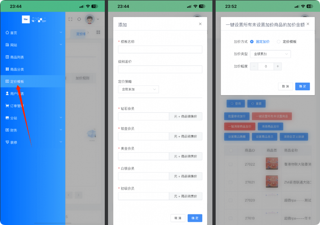Close the 添加 dialog with X
Viewport: 320px width, 225px height.
200,24
